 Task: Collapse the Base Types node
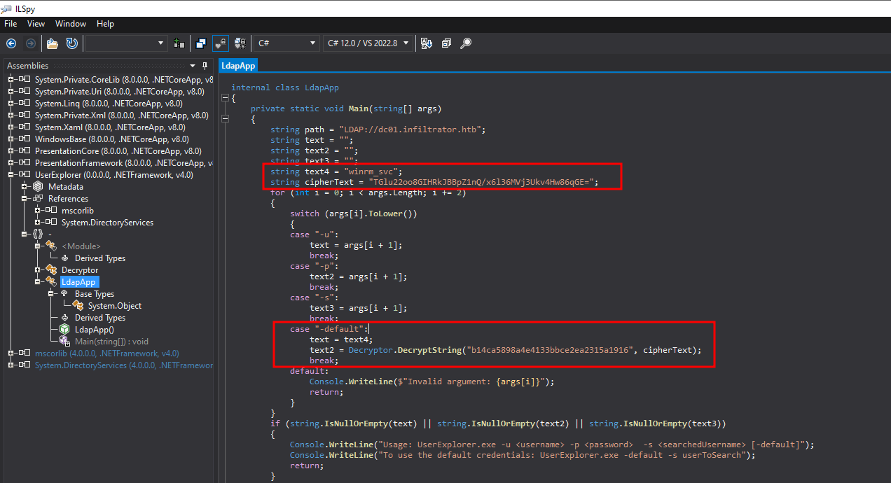click(50, 293)
